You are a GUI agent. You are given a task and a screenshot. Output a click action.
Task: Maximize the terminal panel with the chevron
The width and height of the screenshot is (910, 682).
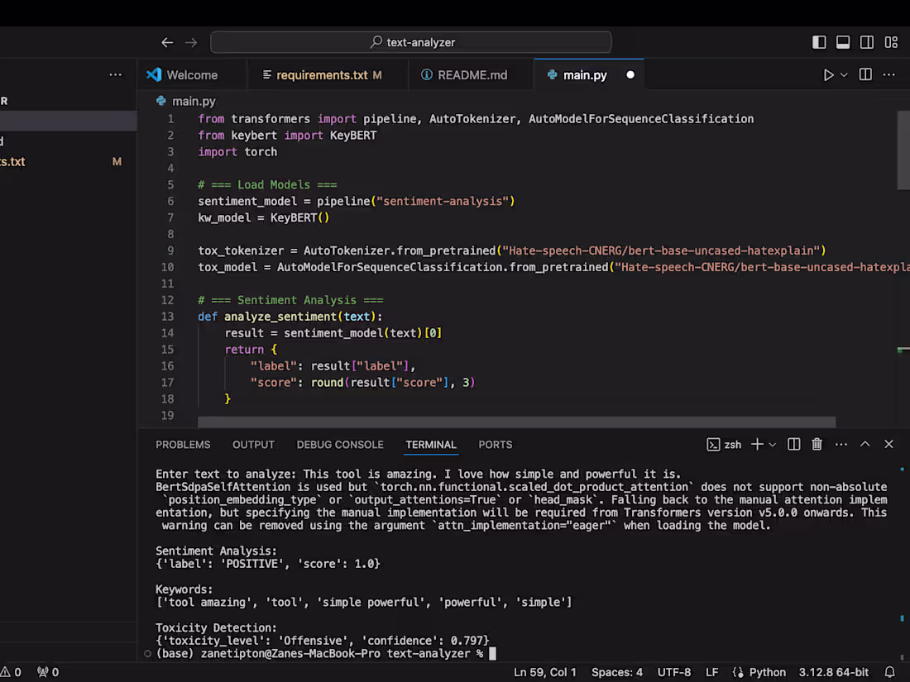864,444
